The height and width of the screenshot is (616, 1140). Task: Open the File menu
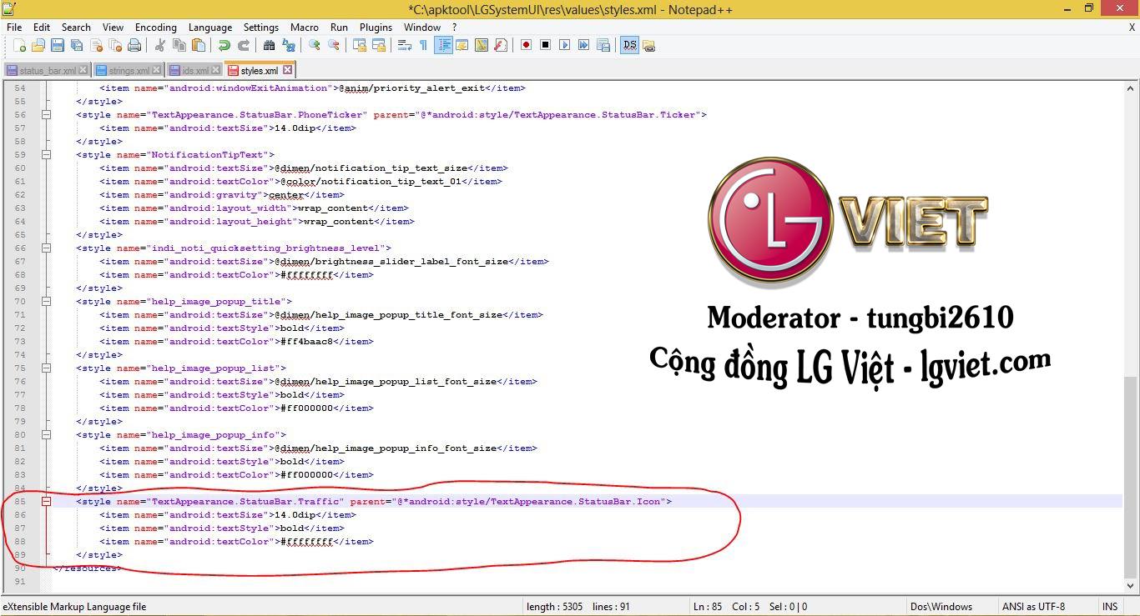14,27
